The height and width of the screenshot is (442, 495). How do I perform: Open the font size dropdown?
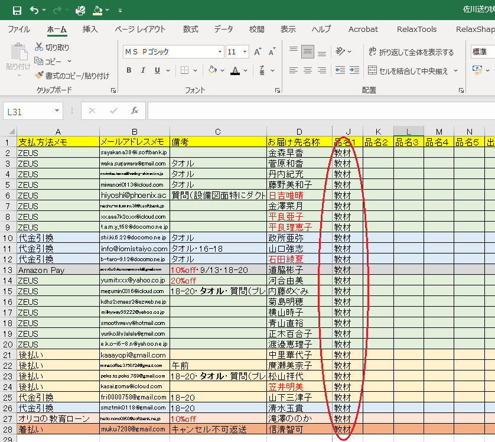pyautogui.click(x=245, y=52)
